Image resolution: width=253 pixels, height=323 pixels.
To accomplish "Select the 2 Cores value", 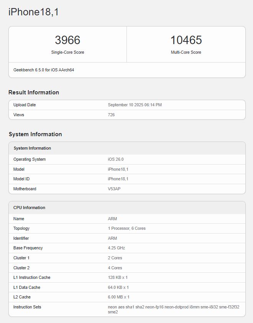I will pyautogui.click(x=115, y=258).
